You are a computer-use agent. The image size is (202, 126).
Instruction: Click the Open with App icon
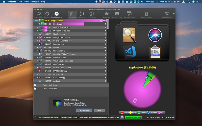129,14
